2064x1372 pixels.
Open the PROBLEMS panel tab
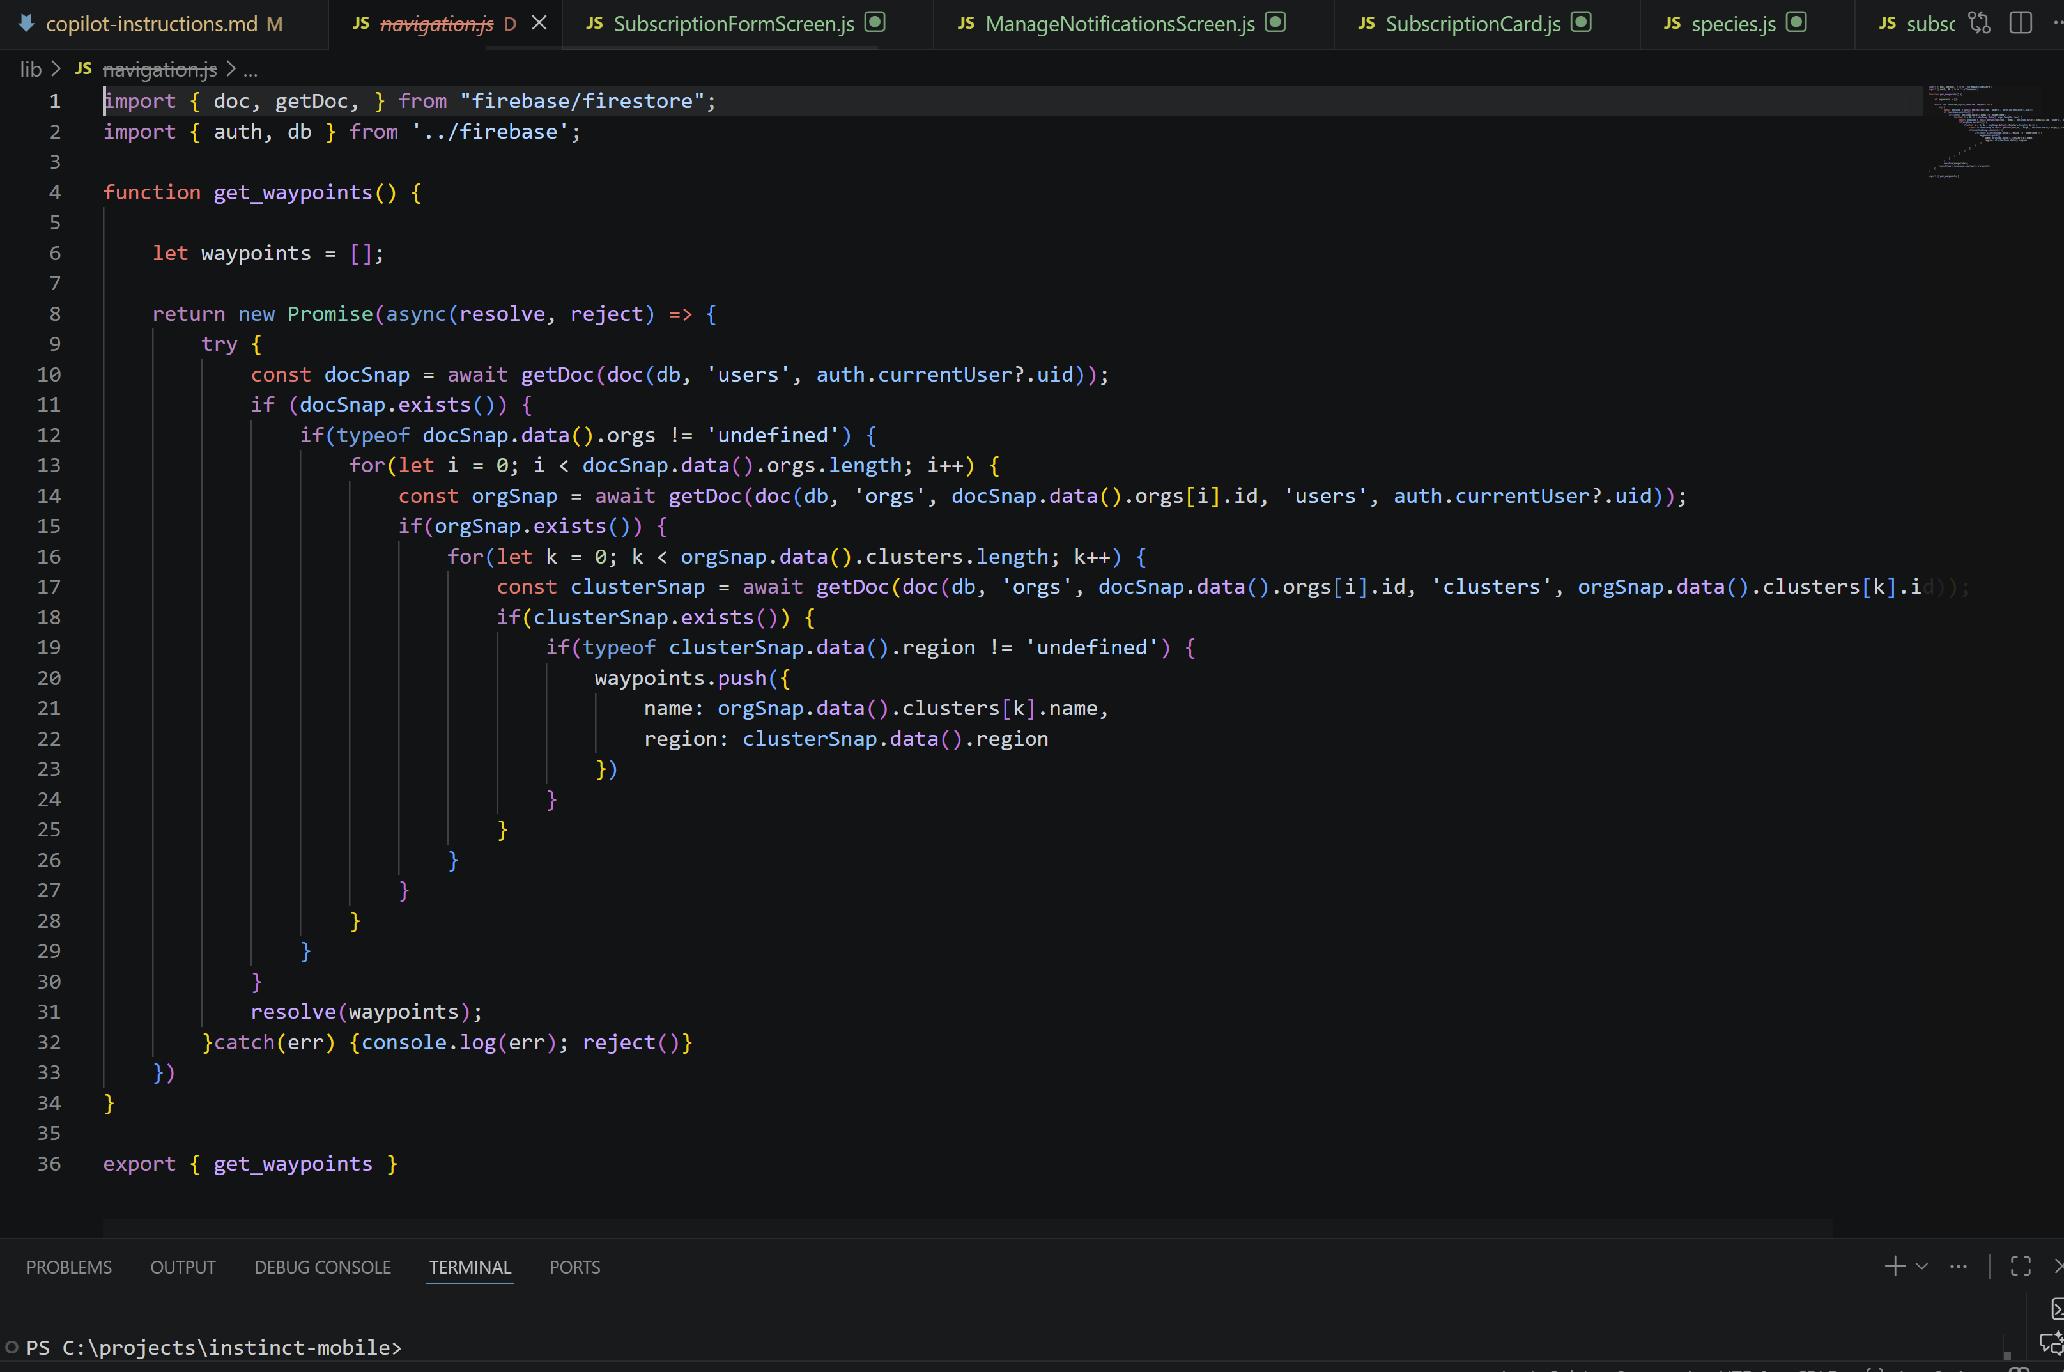click(69, 1267)
